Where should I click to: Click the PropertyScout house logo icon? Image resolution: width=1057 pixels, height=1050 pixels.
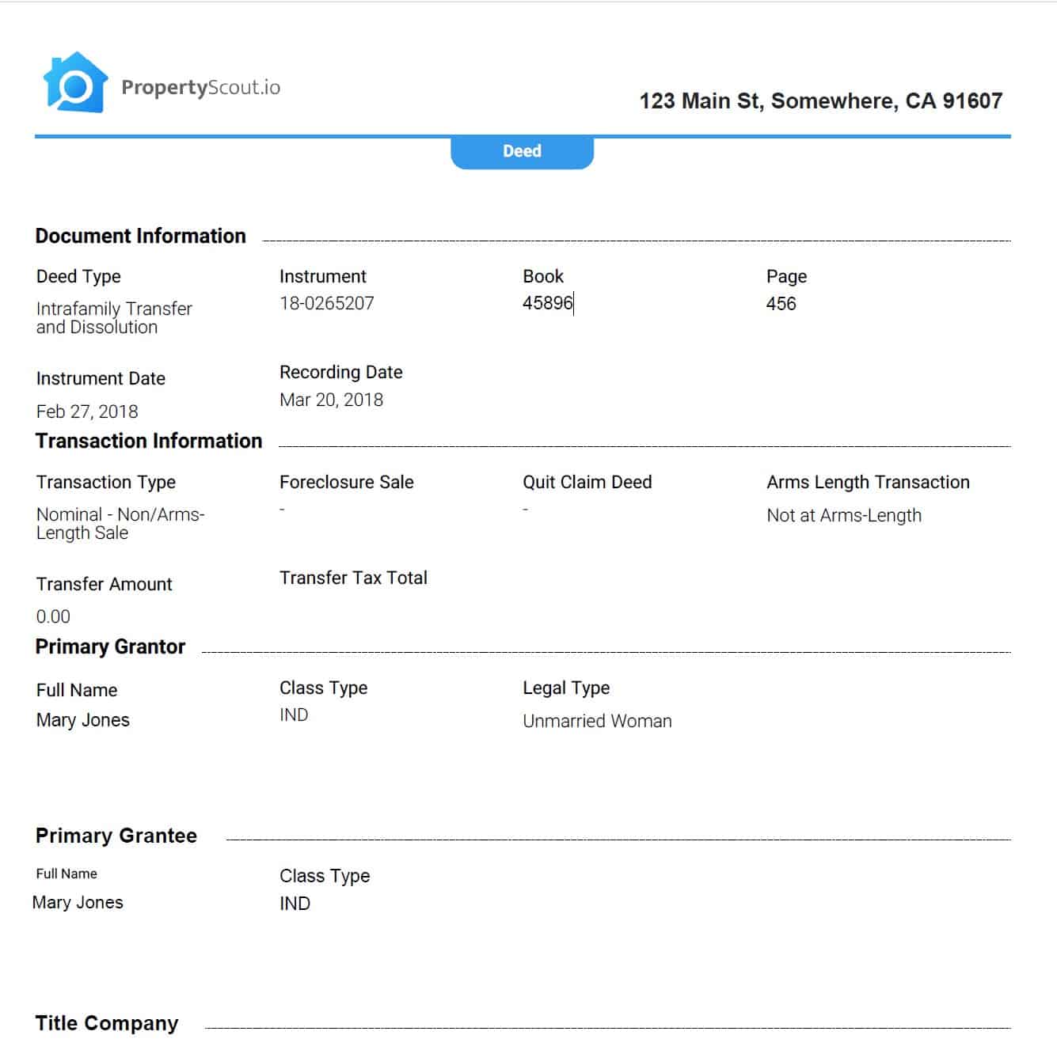(74, 82)
